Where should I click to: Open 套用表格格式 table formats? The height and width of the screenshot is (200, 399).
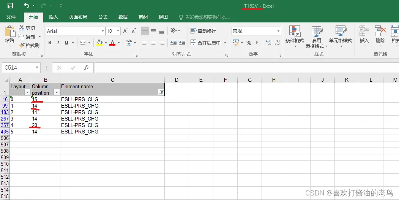coord(317,37)
